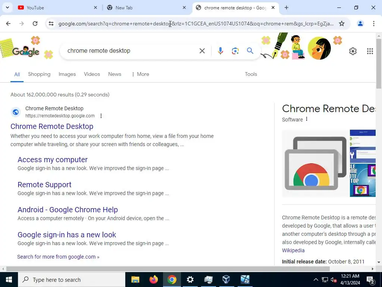Click the forward navigation arrow

tap(22, 24)
